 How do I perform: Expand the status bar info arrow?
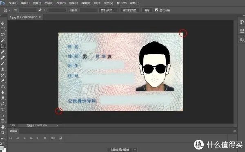tap(57, 125)
